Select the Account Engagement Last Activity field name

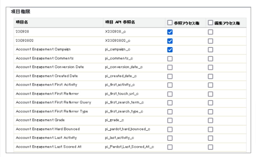[46, 138]
